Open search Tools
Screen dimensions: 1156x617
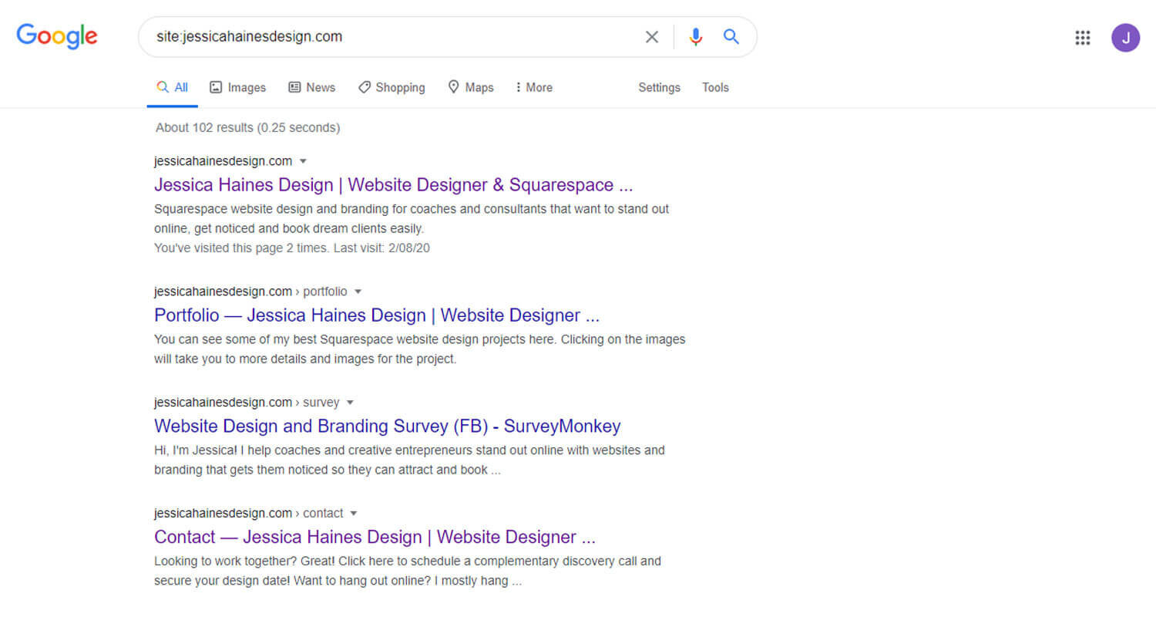(x=715, y=87)
